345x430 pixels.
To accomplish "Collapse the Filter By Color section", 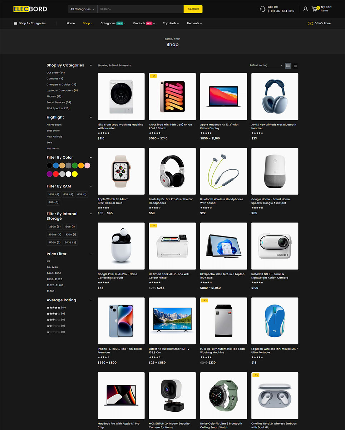I will (x=91, y=157).
